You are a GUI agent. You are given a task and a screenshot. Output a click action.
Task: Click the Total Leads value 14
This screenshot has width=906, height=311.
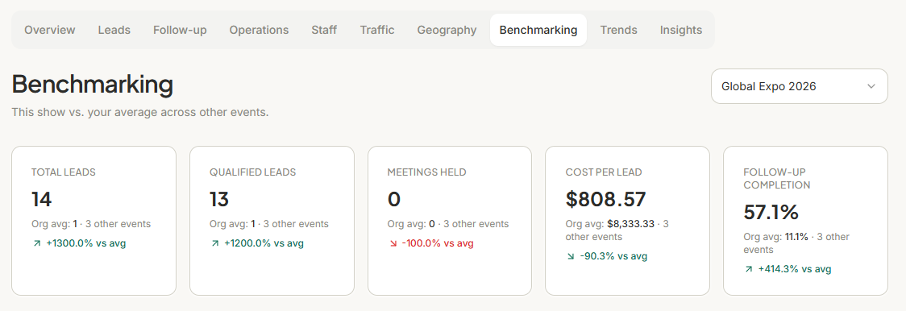[x=42, y=200]
